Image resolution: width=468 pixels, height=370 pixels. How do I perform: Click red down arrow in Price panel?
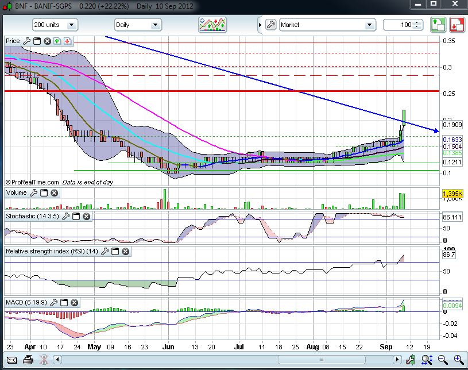[67, 41]
